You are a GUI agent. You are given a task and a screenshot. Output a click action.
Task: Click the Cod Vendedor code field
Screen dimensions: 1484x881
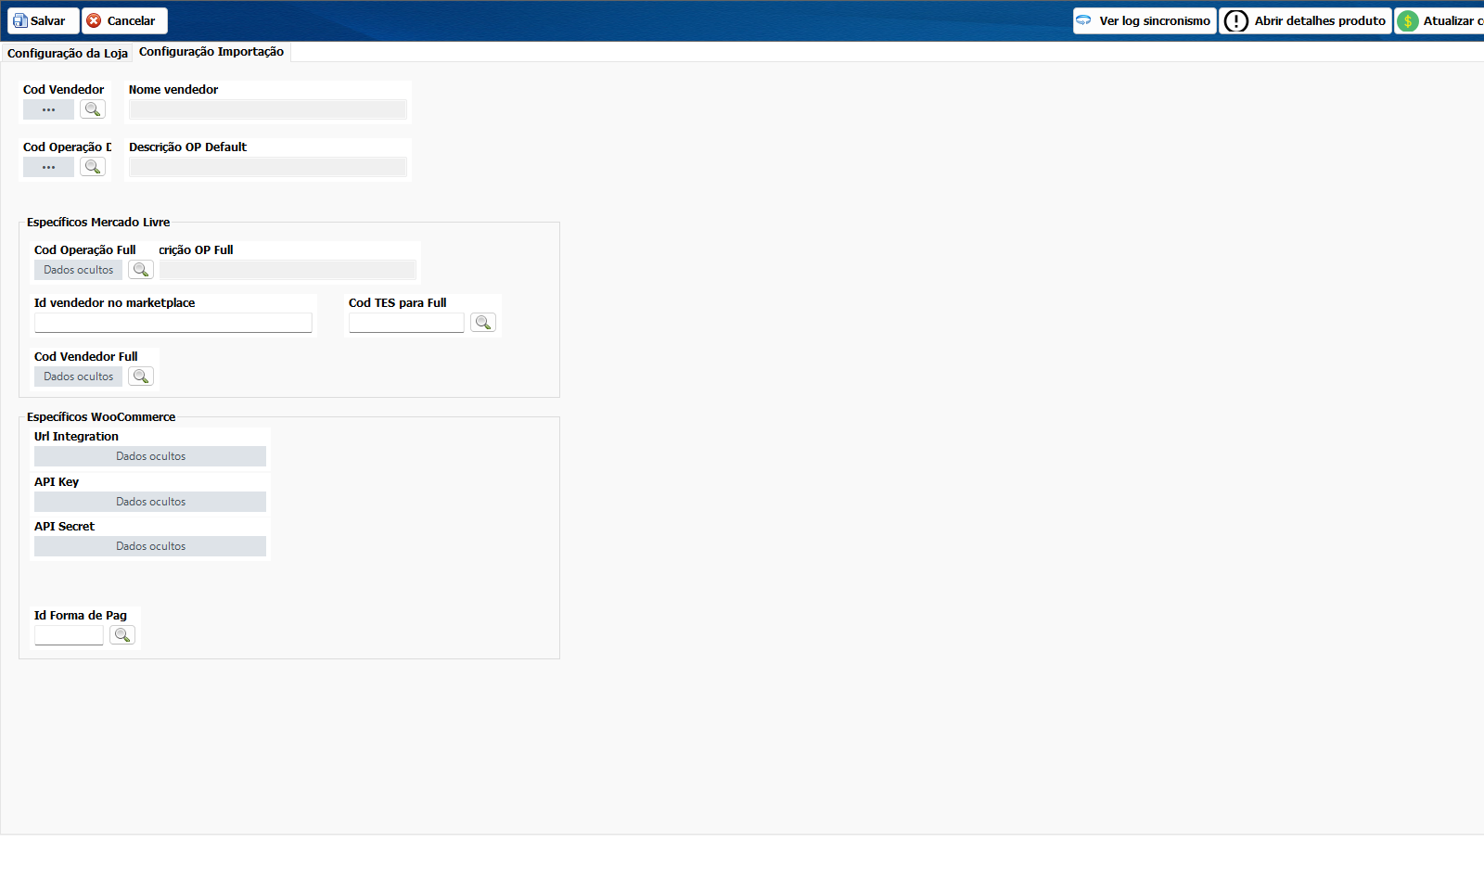click(x=48, y=109)
